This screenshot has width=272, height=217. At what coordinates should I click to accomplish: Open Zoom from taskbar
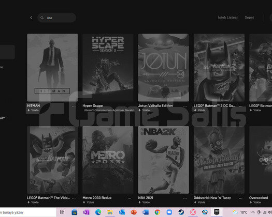[x=169, y=212]
